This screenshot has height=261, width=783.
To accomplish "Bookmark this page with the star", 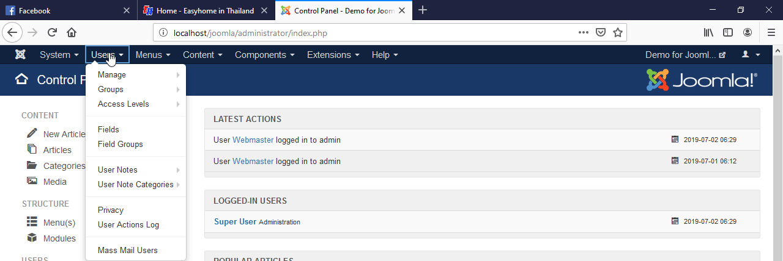I will point(618,32).
